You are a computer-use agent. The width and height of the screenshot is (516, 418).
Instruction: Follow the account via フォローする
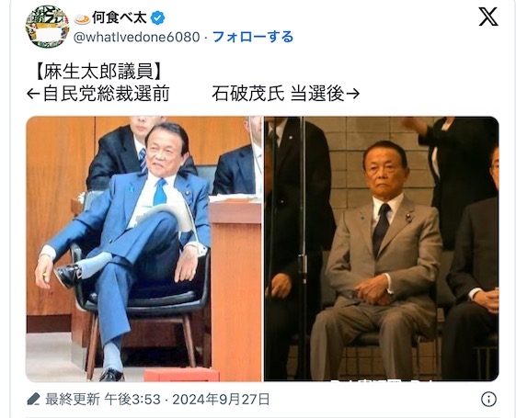253,37
